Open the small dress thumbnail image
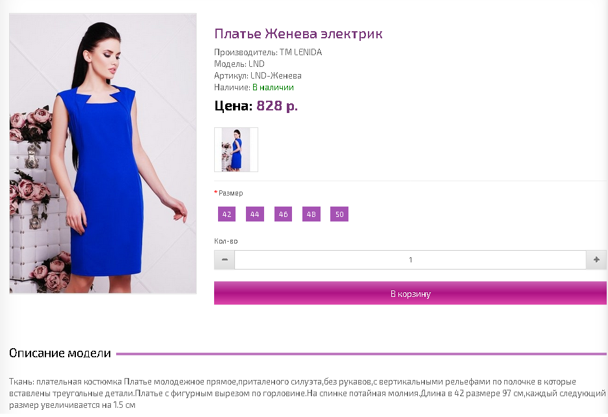The height and width of the screenshot is (417, 608). [236, 149]
